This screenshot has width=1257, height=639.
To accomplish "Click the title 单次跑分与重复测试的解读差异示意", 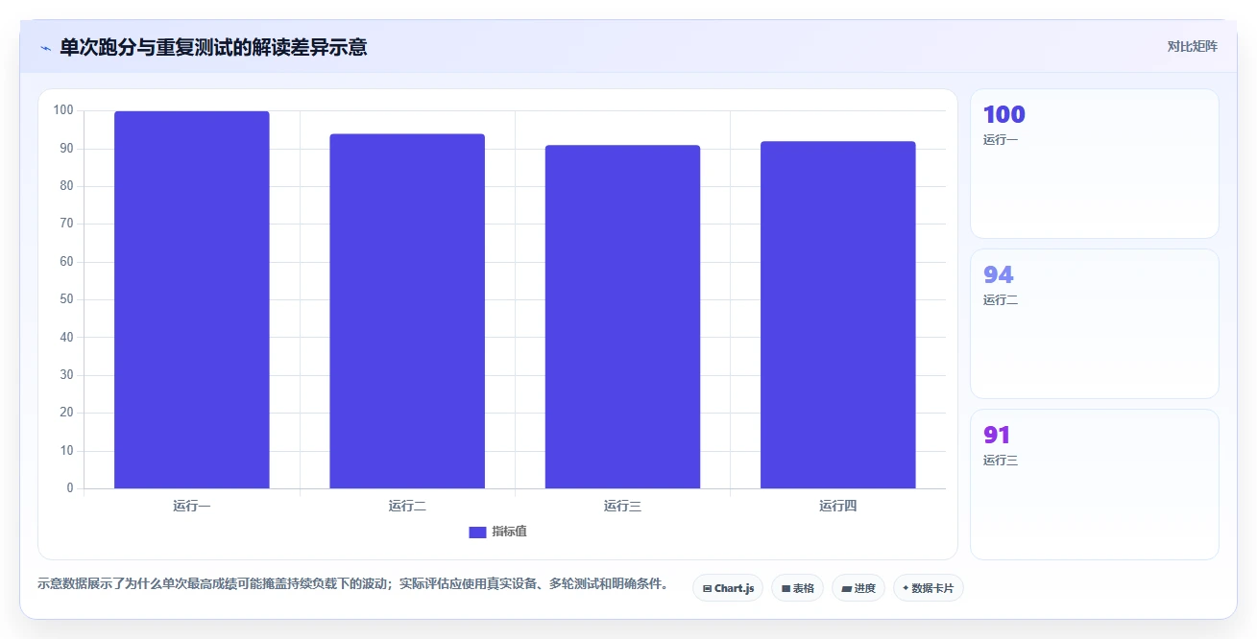I will [x=213, y=47].
